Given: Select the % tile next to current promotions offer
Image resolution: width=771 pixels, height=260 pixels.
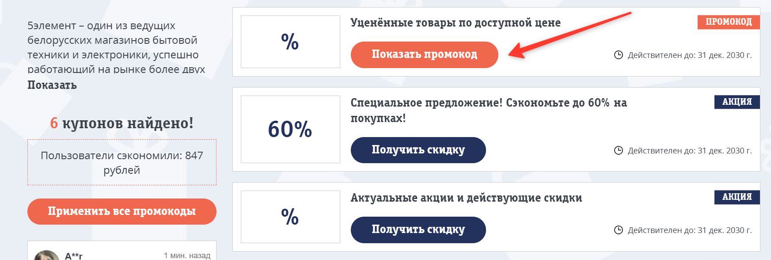Looking at the screenshot, I should (x=289, y=217).
